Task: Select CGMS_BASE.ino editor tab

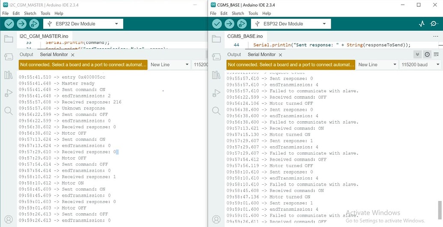Action: tap(245, 36)
